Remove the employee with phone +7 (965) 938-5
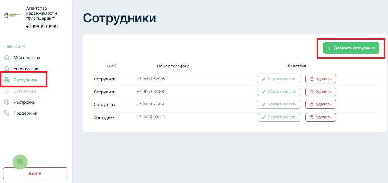Screen dimensions: 388x183 coord(321,117)
